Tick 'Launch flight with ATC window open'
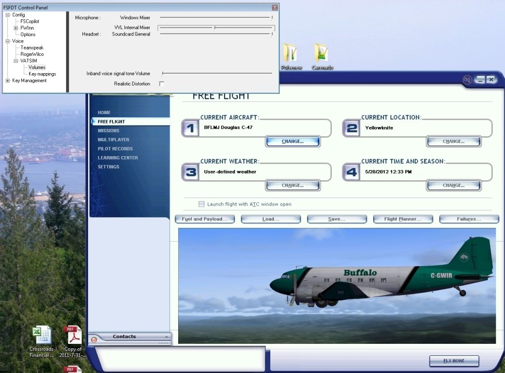The width and height of the screenshot is (505, 373). coord(201,204)
